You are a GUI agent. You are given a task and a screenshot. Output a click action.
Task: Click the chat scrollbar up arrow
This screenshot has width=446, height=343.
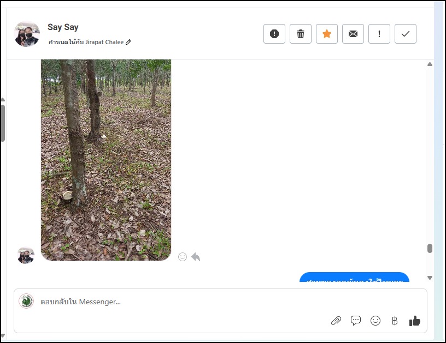point(430,64)
